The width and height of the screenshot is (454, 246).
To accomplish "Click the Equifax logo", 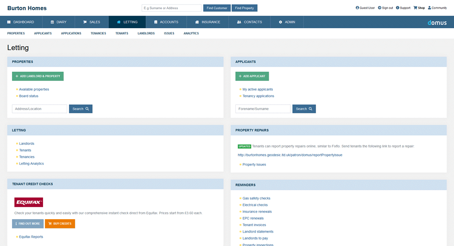I will point(29,203).
